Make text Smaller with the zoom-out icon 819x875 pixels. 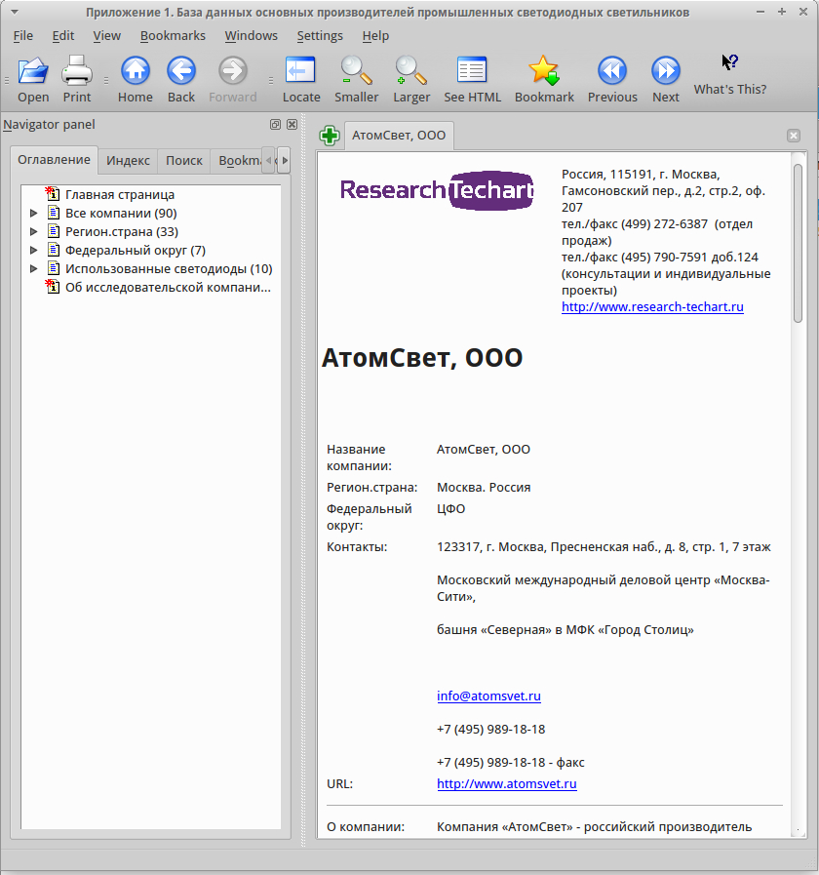tap(357, 79)
